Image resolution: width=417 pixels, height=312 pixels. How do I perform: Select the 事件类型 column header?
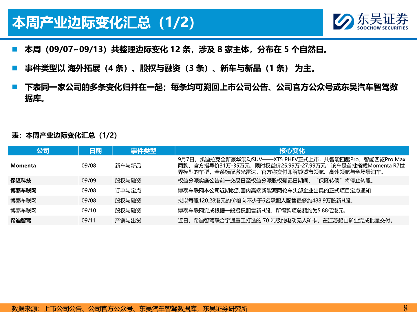pos(144,151)
